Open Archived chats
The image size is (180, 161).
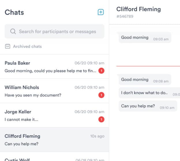coord(27,46)
